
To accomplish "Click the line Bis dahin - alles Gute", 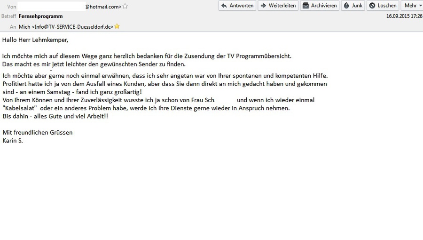I will click(55, 116).
